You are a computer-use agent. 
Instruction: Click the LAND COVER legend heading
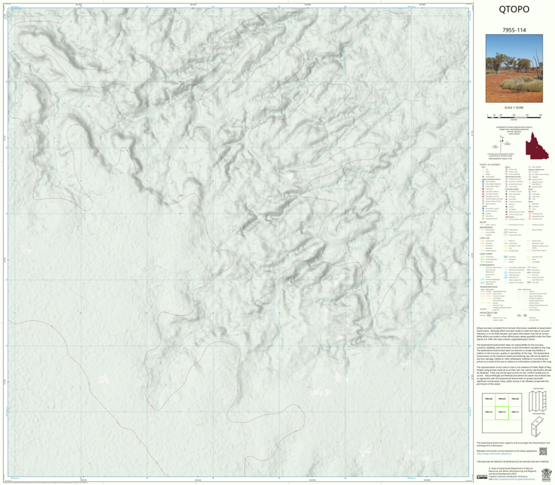pyautogui.click(x=486, y=254)
